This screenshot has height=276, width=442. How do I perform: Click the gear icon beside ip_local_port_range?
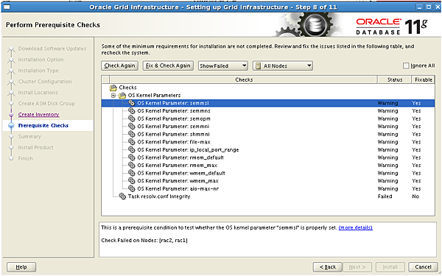tap(131, 149)
